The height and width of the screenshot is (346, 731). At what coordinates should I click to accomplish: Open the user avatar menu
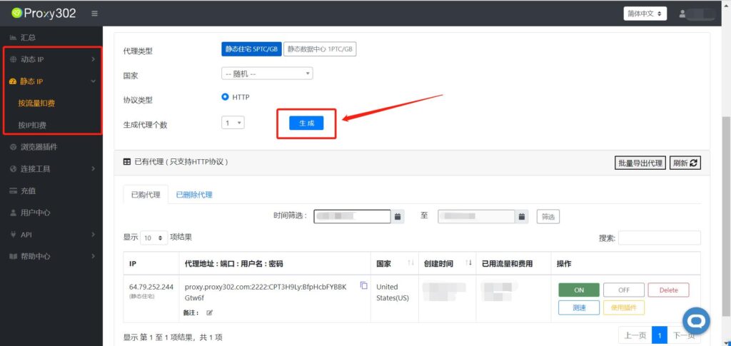click(697, 14)
